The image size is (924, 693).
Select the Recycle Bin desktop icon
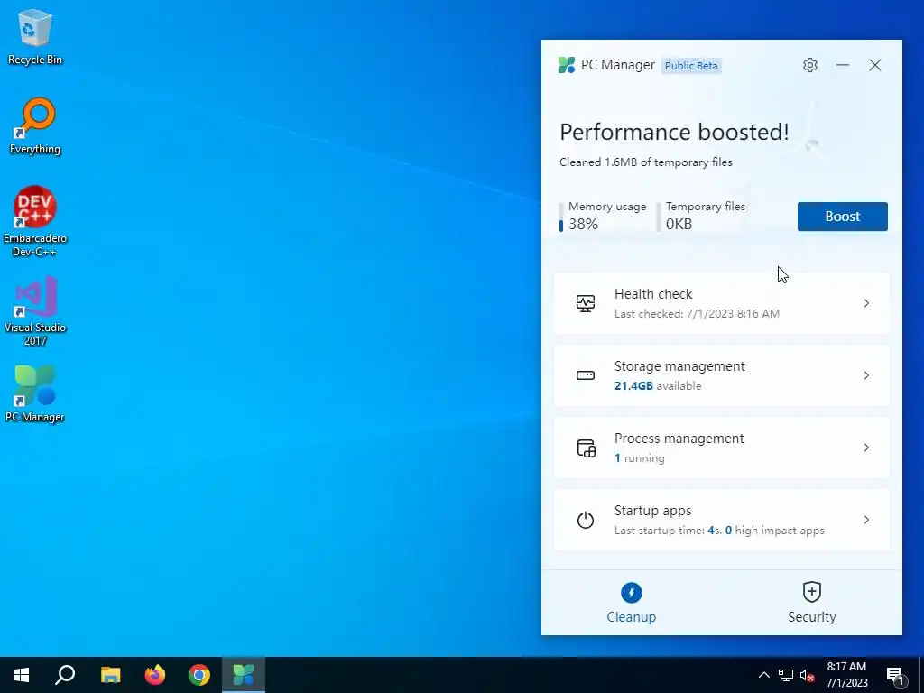point(35,37)
